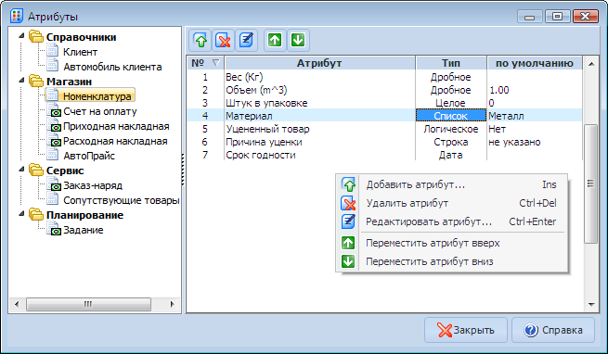Select Автомобиль клиента tree item

[112, 67]
